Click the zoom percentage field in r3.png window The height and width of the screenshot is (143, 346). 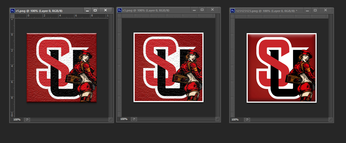[x=124, y=119]
